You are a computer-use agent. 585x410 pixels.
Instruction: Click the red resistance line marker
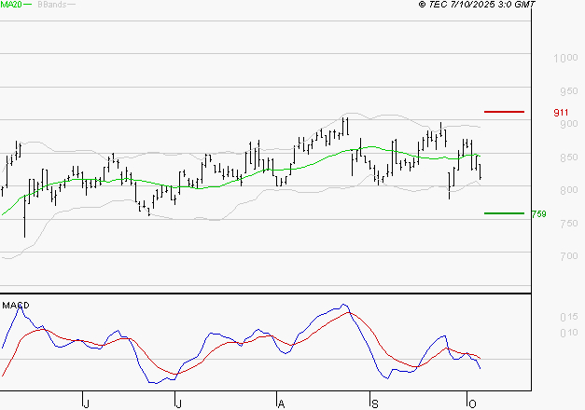(504, 112)
